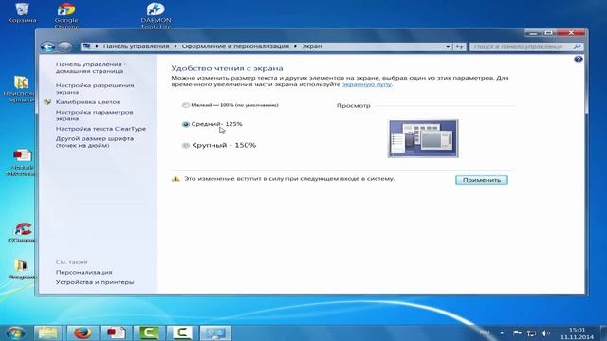Viewport: 607px width, 341px height.
Task: Click the display preview thumbnail
Action: coord(423,138)
